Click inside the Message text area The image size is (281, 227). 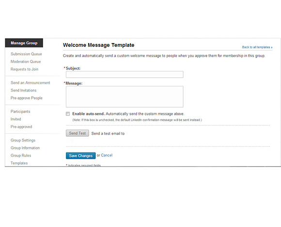(x=125, y=97)
